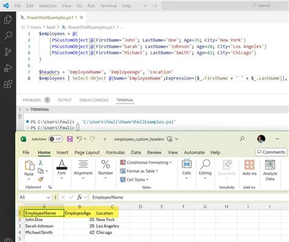Open the VS Code Terminal menu
The image size is (289, 242).
[109, 5]
